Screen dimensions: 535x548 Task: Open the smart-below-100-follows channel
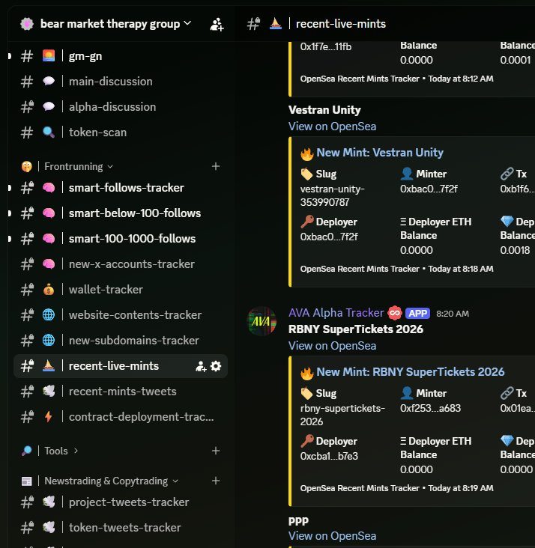click(x=121, y=213)
